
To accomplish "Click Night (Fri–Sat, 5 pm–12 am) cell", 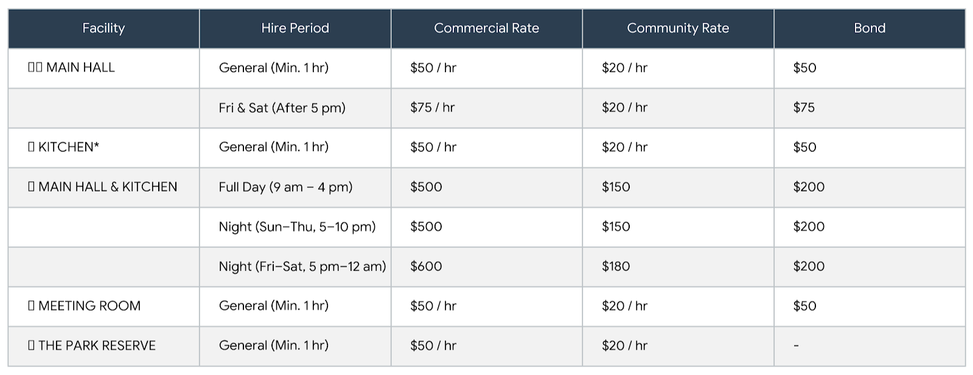I will [302, 266].
